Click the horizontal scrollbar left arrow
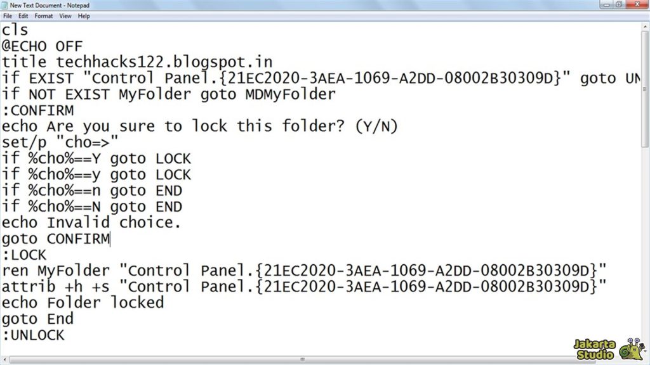The height and width of the screenshot is (365, 650). point(4,361)
